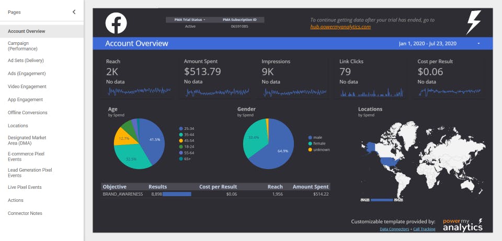Click the Power My Analytics logo
Viewport: 502px width, 241px height.
(463, 225)
